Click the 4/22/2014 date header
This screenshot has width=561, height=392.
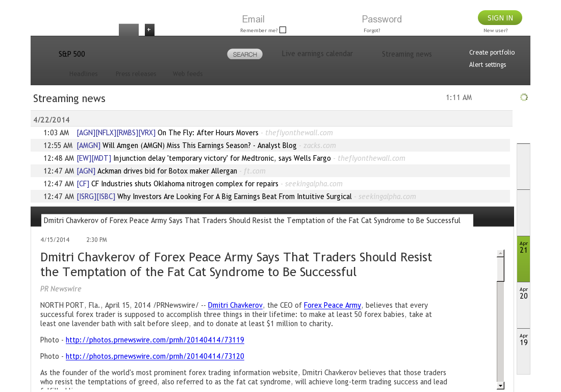tap(52, 120)
